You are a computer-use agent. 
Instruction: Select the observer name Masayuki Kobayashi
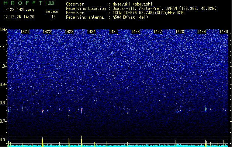click(x=132, y=4)
